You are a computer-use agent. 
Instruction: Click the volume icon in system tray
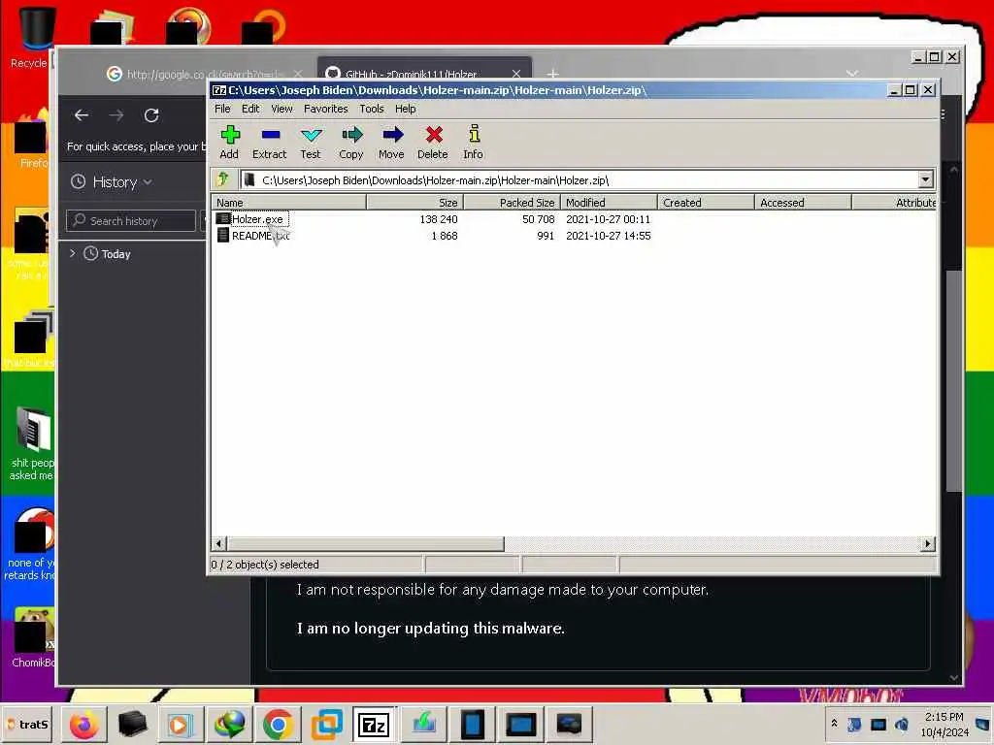tap(902, 724)
